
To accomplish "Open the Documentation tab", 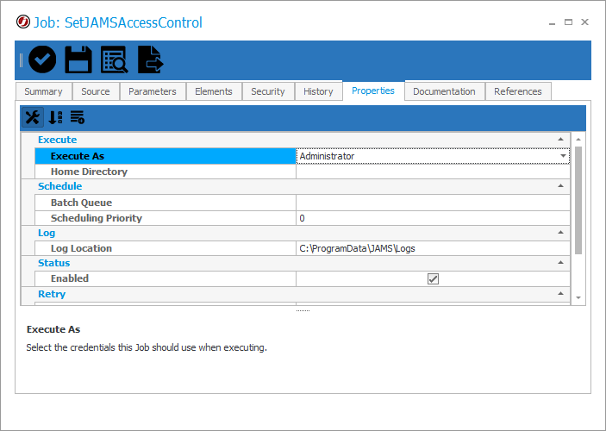I will point(444,91).
